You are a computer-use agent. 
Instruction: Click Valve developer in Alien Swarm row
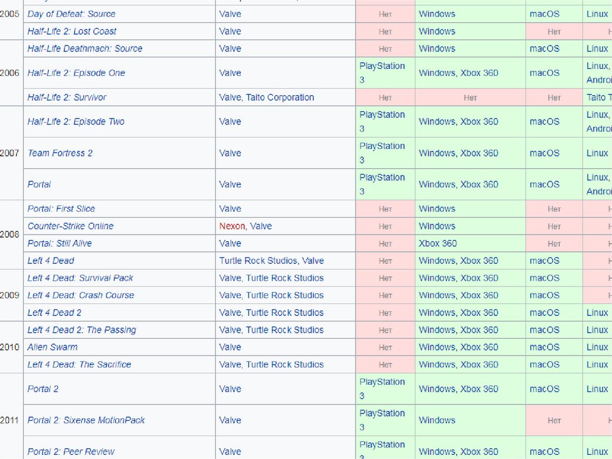click(x=230, y=347)
